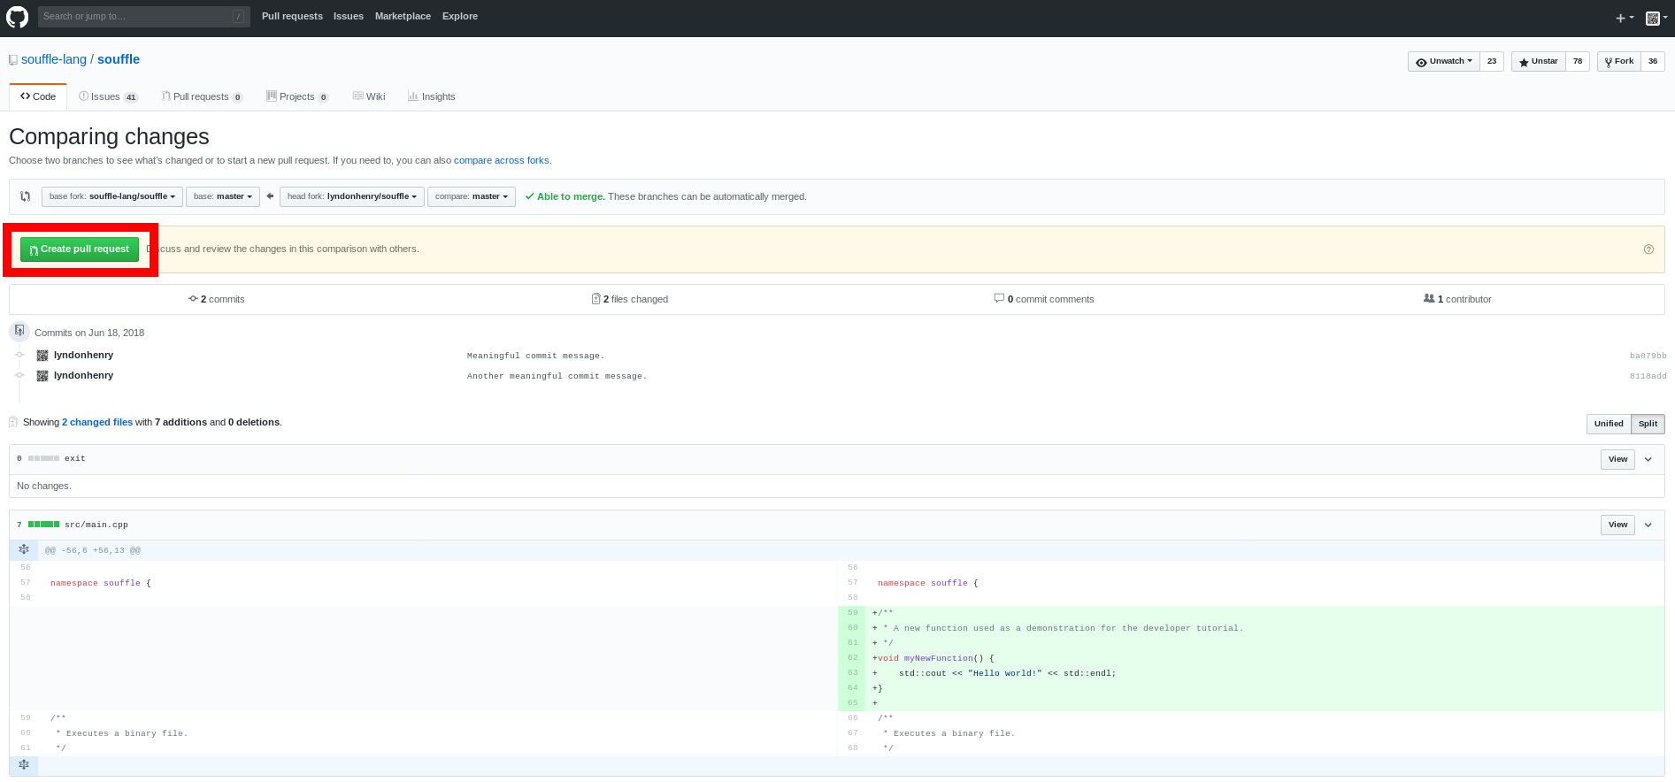Open the user avatar menu
This screenshot has height=782, width=1675.
(x=1656, y=18)
